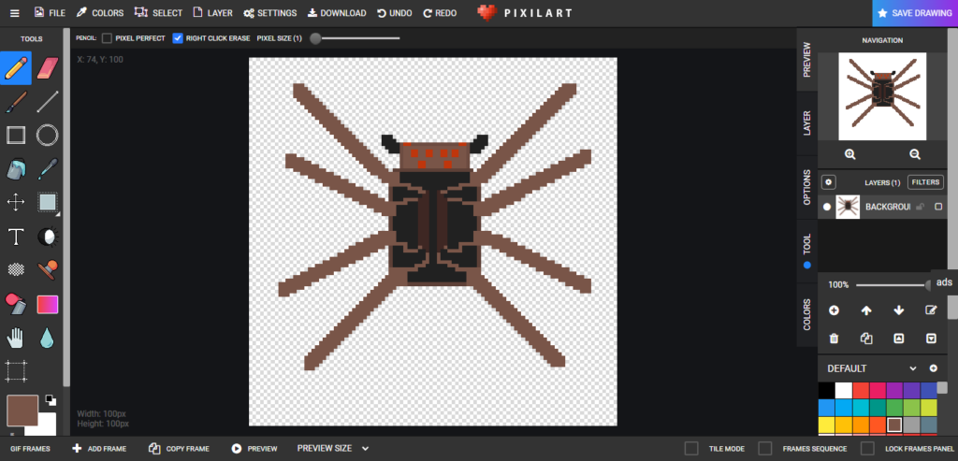Switch to the Tool side tab
This screenshot has height=461, width=958.
click(806, 250)
